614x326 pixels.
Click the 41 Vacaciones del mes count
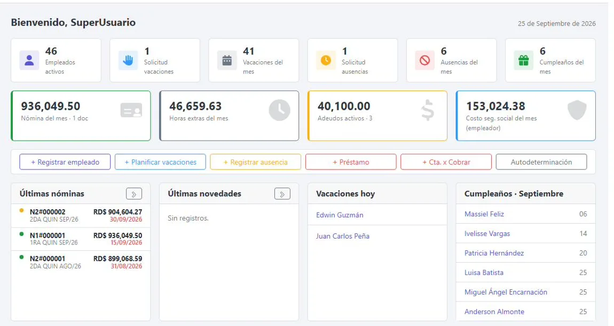pos(249,51)
